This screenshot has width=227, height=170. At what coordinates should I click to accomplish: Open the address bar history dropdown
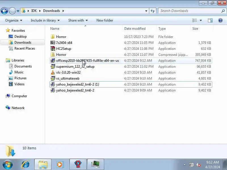pyautogui.click(x=146, y=11)
